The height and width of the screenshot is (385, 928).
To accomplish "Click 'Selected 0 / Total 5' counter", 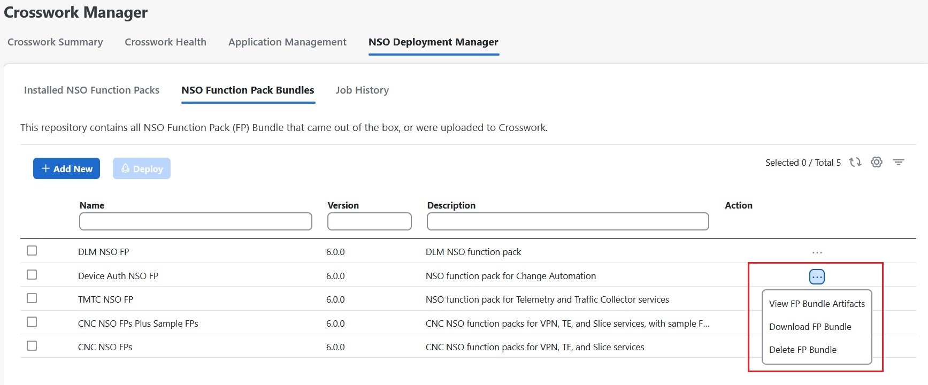I will click(803, 163).
